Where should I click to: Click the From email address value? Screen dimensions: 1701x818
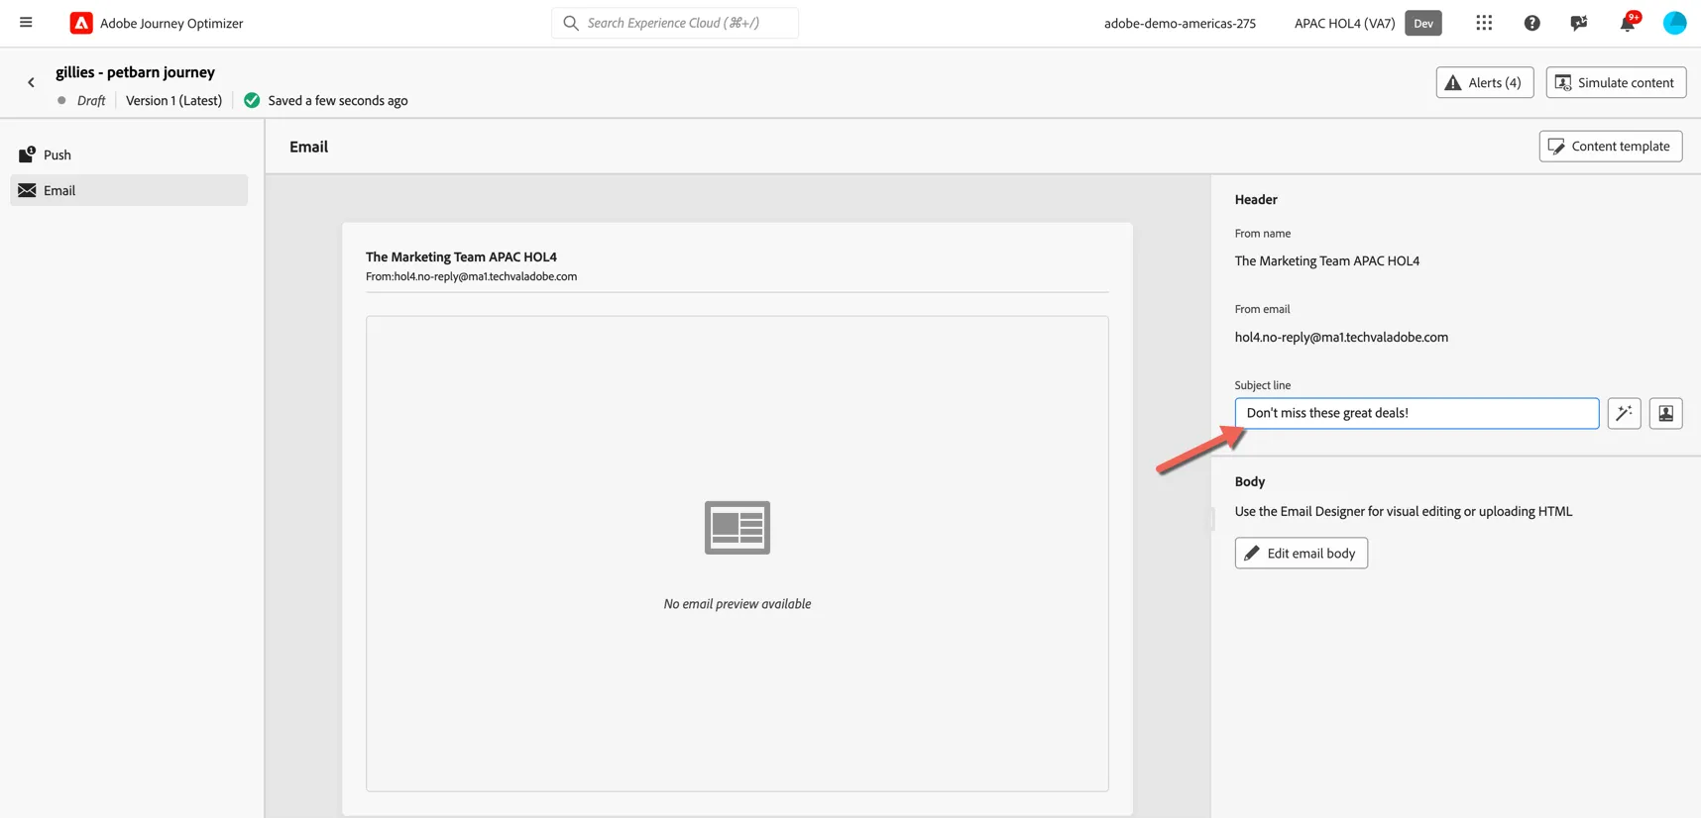click(1341, 337)
